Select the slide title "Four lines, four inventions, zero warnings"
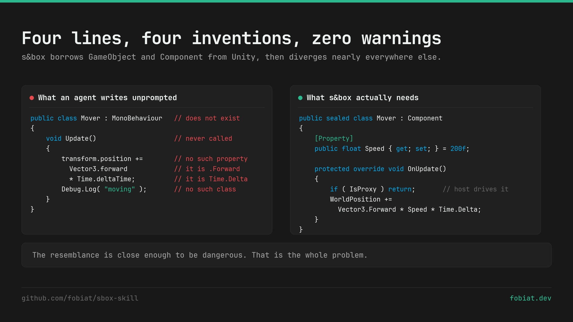 (x=231, y=38)
